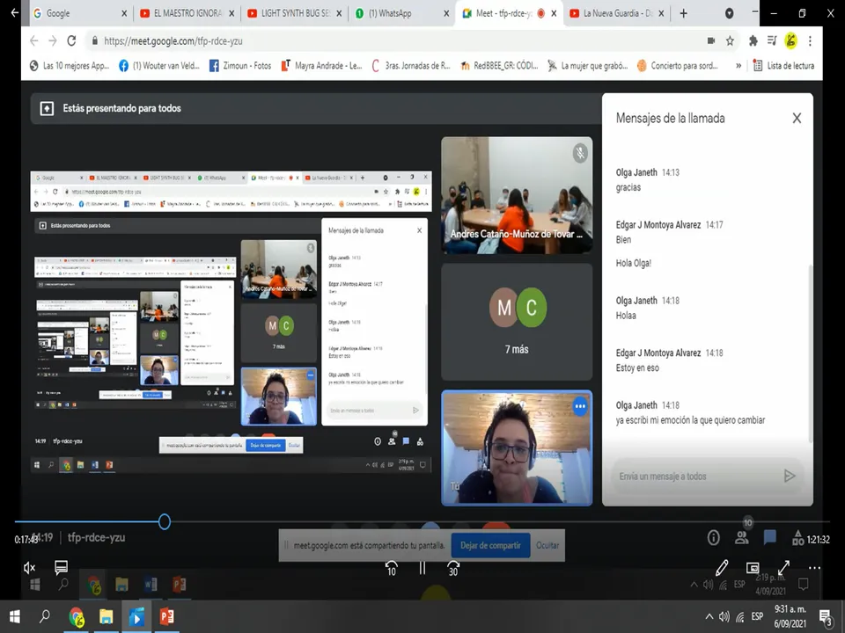845x633 pixels.
Task: Open 'Concierto para sord...' bookmark
Action: pos(678,66)
